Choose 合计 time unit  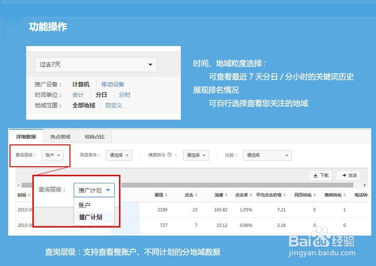click(x=78, y=95)
